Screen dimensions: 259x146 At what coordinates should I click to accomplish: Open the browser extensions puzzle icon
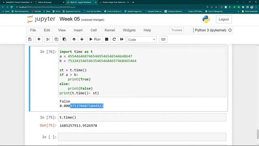(243, 7)
